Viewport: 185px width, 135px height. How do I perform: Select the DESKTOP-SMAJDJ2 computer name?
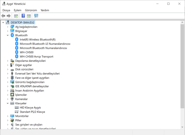click(x=23, y=22)
